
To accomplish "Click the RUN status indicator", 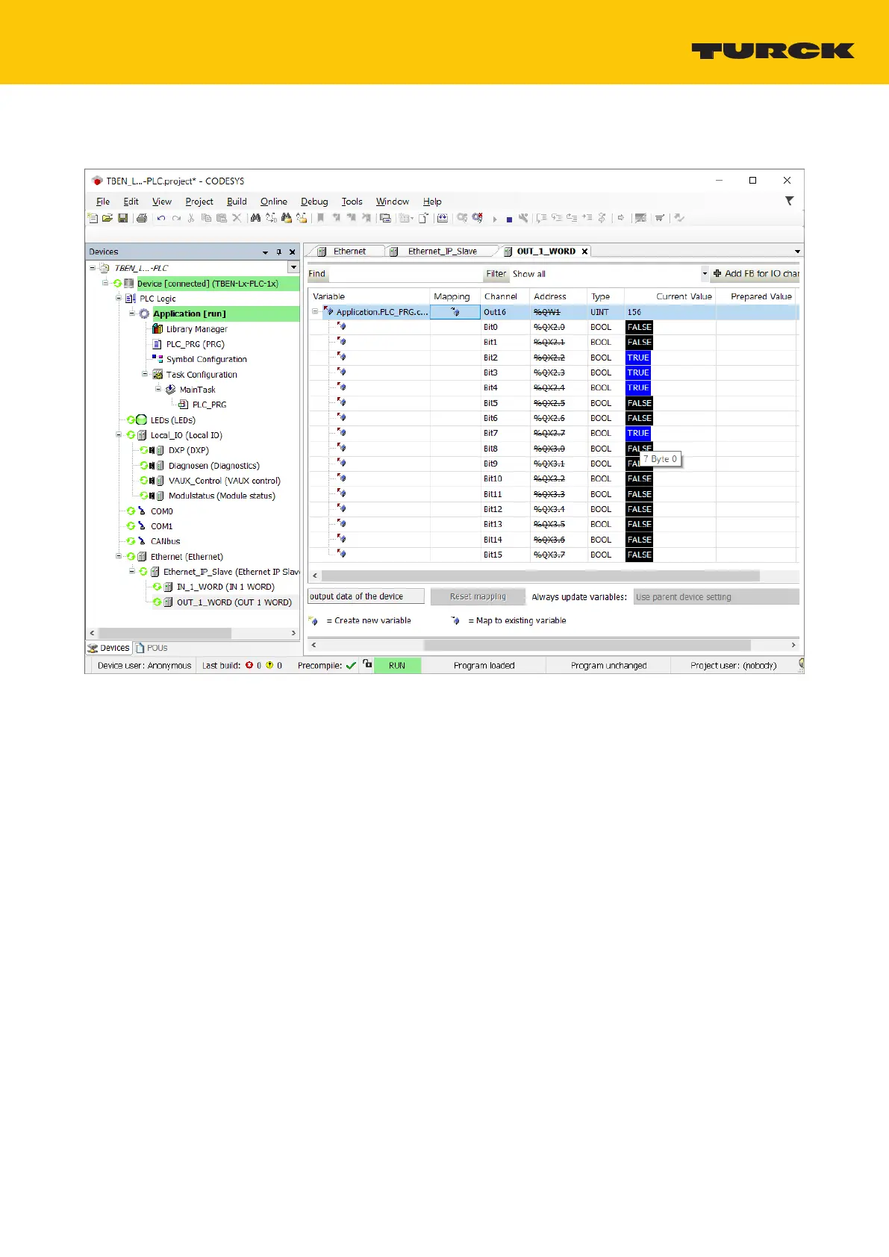I will click(397, 665).
